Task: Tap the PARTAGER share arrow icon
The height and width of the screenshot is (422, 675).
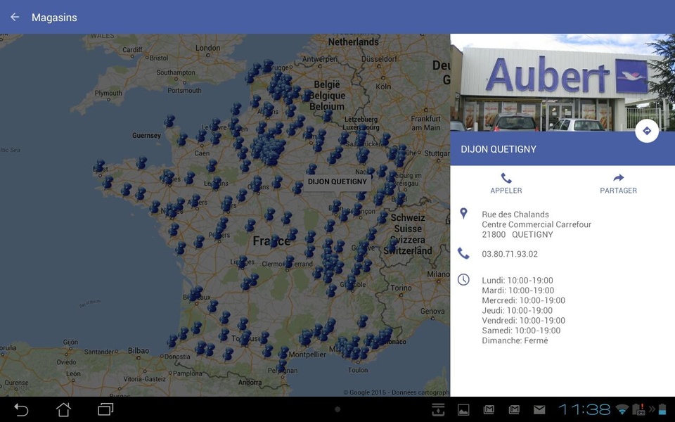Action: click(x=618, y=178)
